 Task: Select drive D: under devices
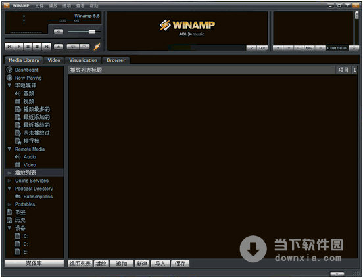click(26, 244)
